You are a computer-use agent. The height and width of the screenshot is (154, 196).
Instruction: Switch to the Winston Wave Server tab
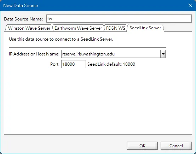[x=29, y=28]
